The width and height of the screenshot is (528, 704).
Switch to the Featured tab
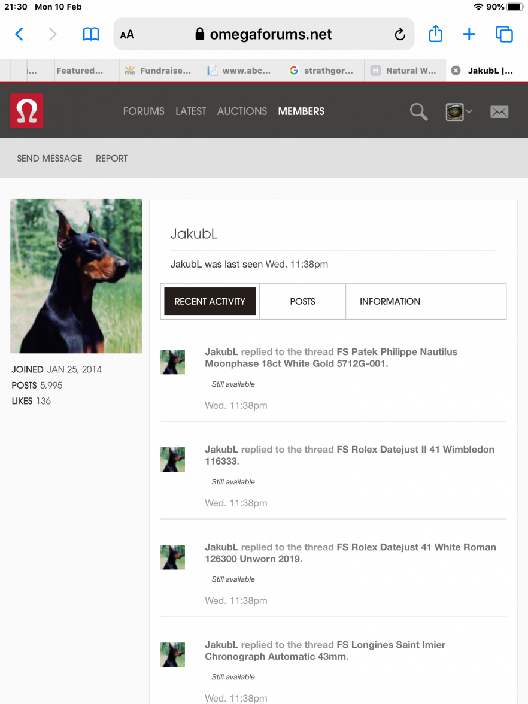(x=87, y=71)
